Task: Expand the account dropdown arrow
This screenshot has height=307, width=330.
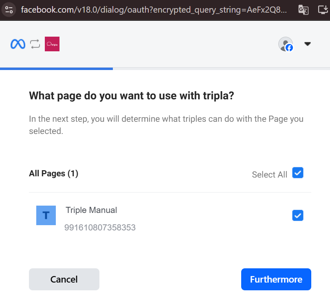Action: (308, 44)
